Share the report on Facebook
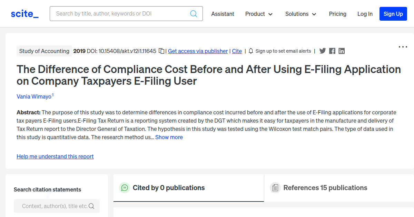414x217 pixels. pyautogui.click(x=332, y=51)
